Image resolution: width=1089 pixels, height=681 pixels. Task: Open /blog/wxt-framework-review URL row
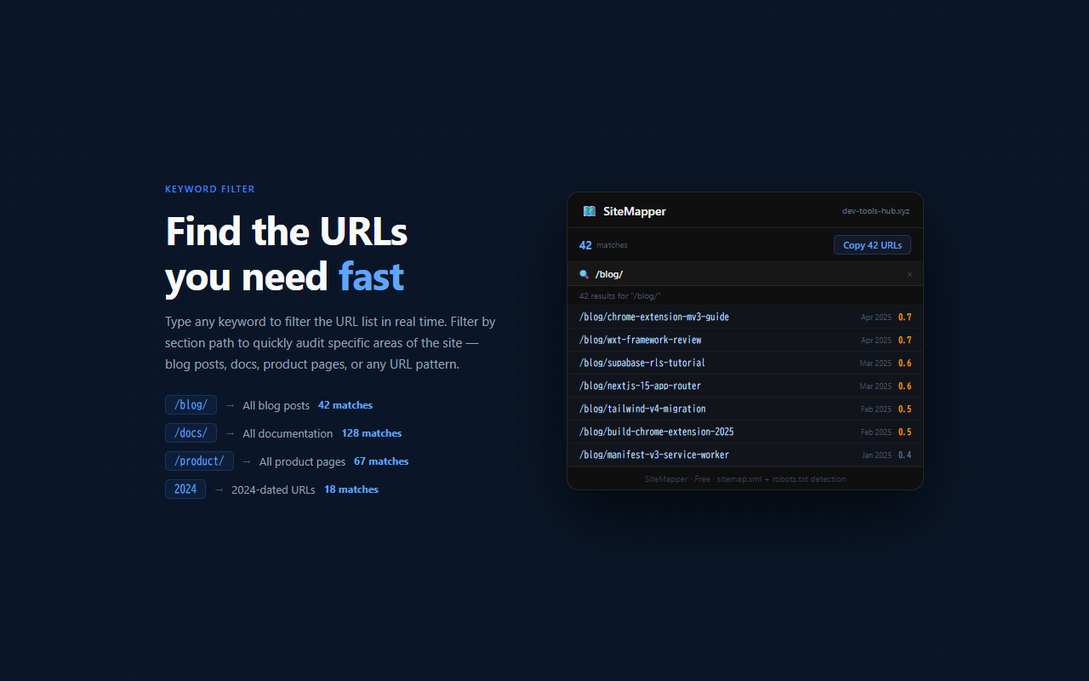coord(745,340)
